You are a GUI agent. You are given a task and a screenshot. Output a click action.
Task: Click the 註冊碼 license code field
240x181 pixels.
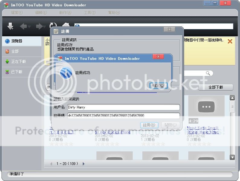[x=124, y=115]
